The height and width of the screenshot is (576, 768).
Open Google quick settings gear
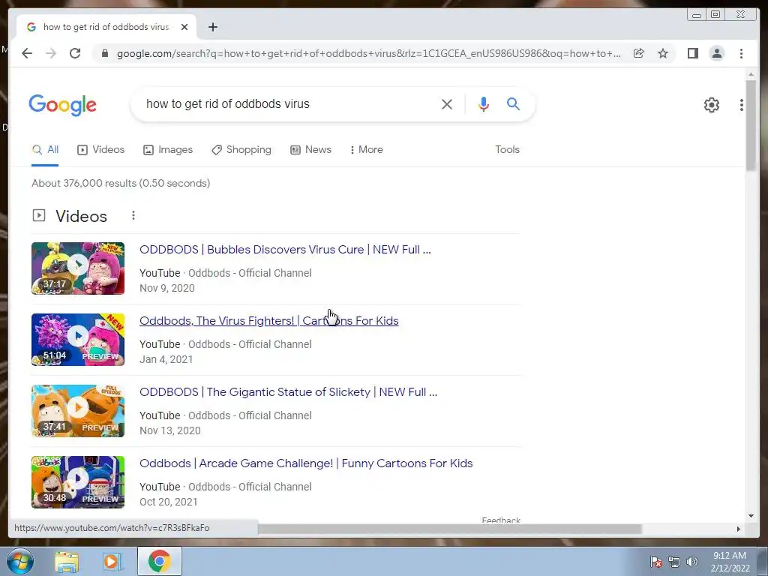click(711, 105)
